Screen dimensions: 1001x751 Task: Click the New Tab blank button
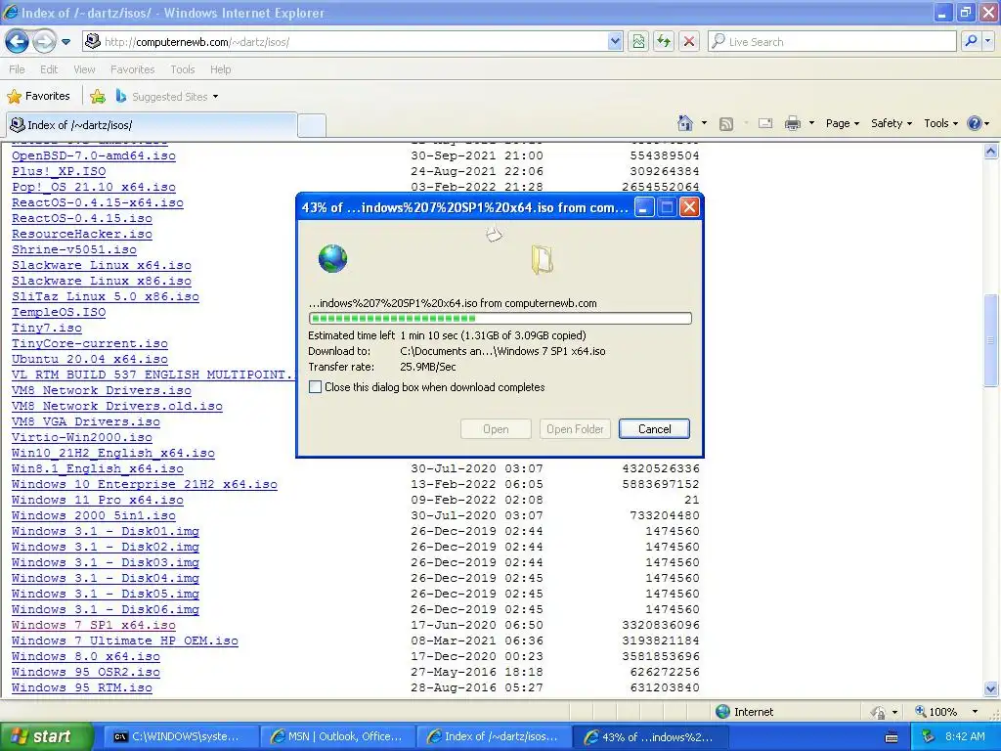(312, 125)
